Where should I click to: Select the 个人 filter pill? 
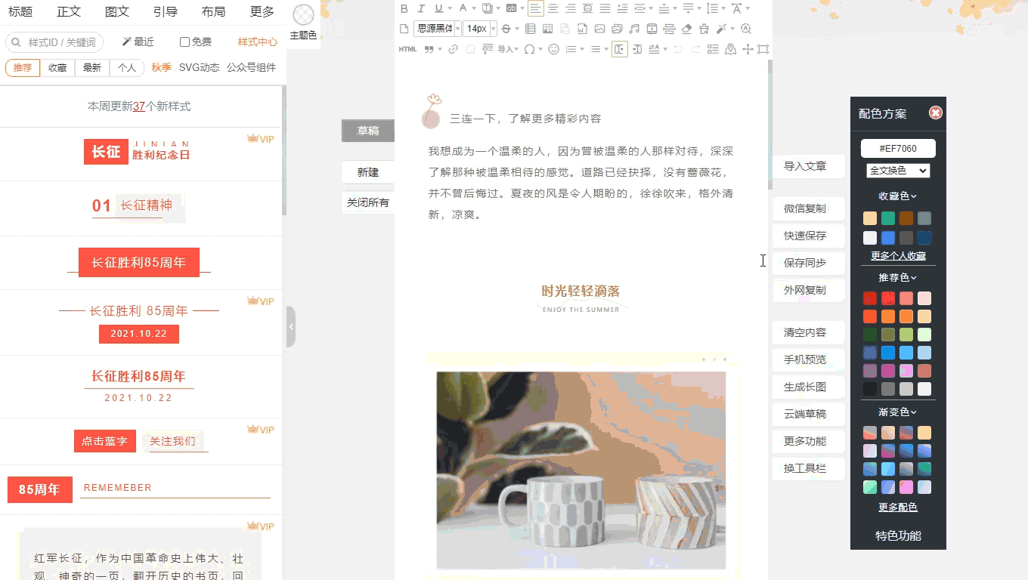tap(127, 68)
